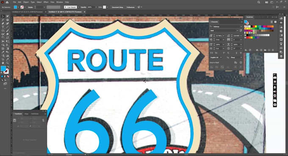
Task: Open the control bar stroke color dropdown
Action: tap(25, 7)
